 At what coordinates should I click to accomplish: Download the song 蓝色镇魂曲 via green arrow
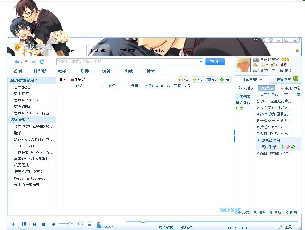click(283, 147)
